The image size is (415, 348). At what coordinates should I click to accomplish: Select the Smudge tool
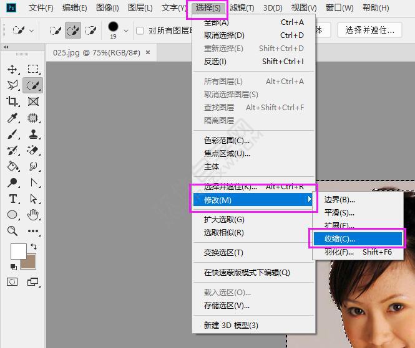[33, 166]
